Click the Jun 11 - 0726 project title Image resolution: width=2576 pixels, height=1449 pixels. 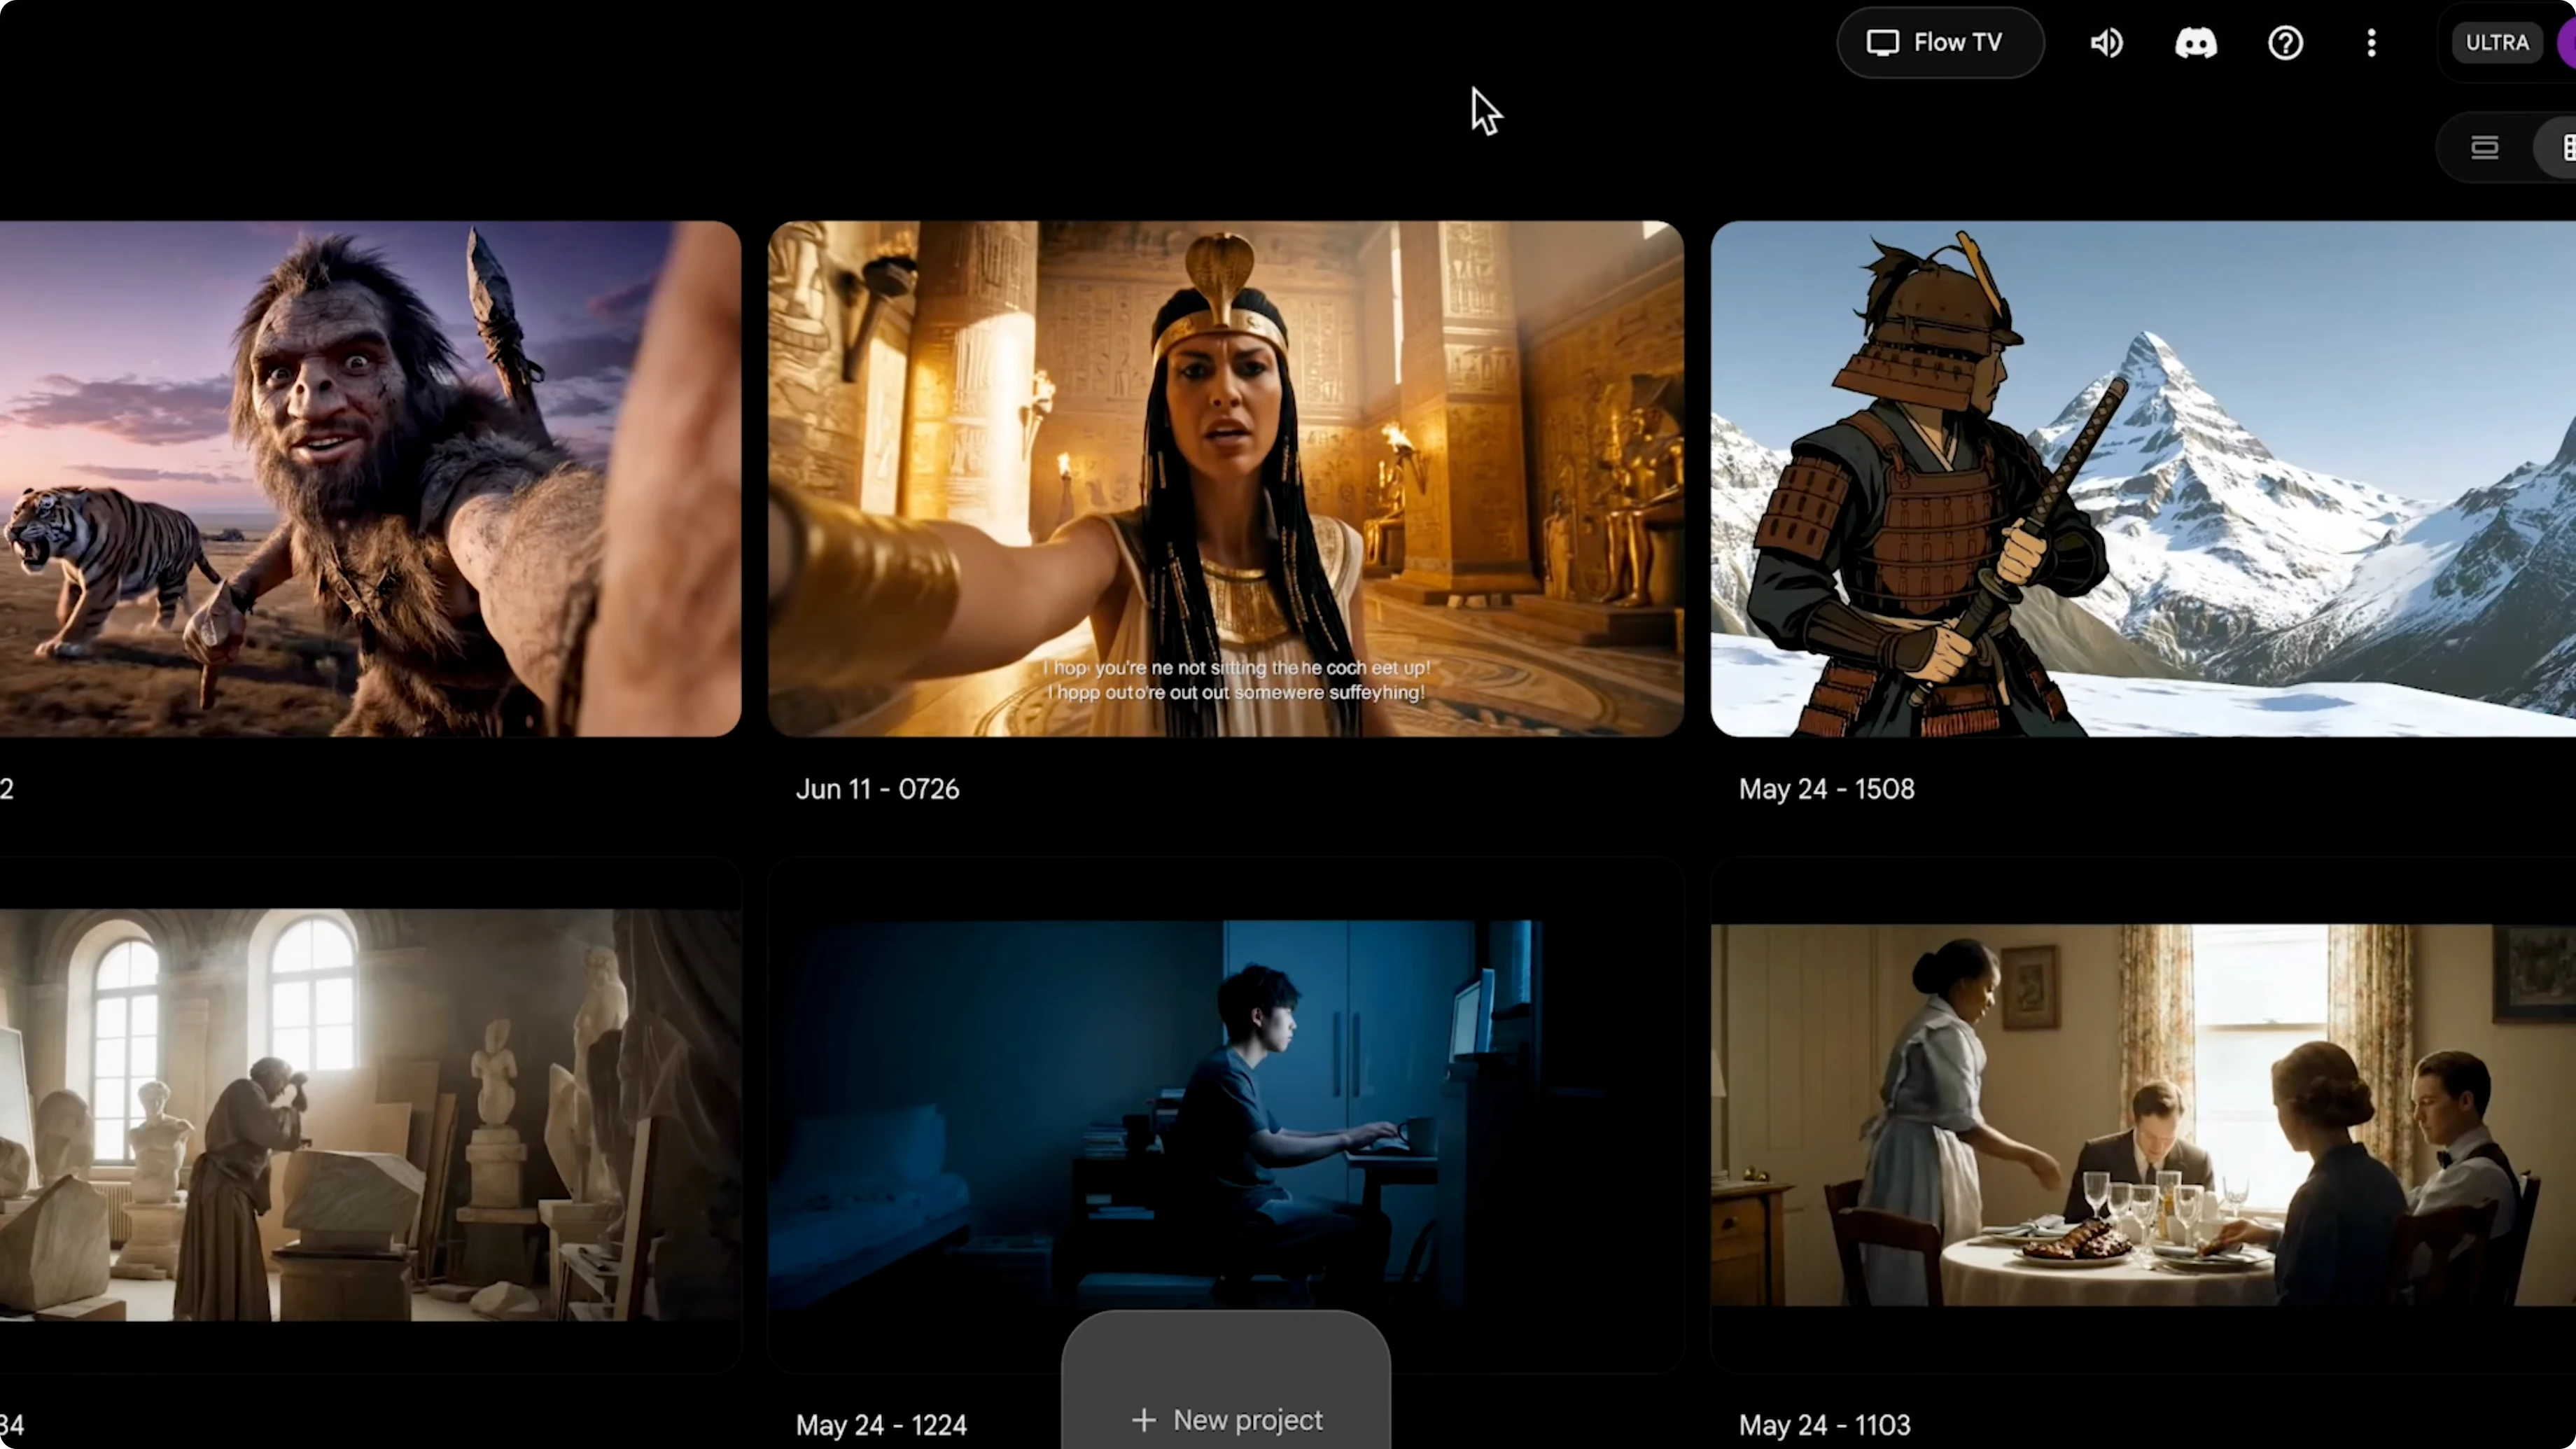(x=877, y=789)
